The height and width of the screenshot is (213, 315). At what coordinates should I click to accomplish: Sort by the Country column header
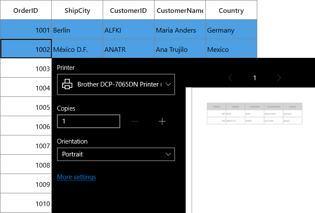(x=231, y=10)
